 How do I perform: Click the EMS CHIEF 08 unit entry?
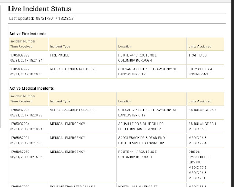pos(199,157)
